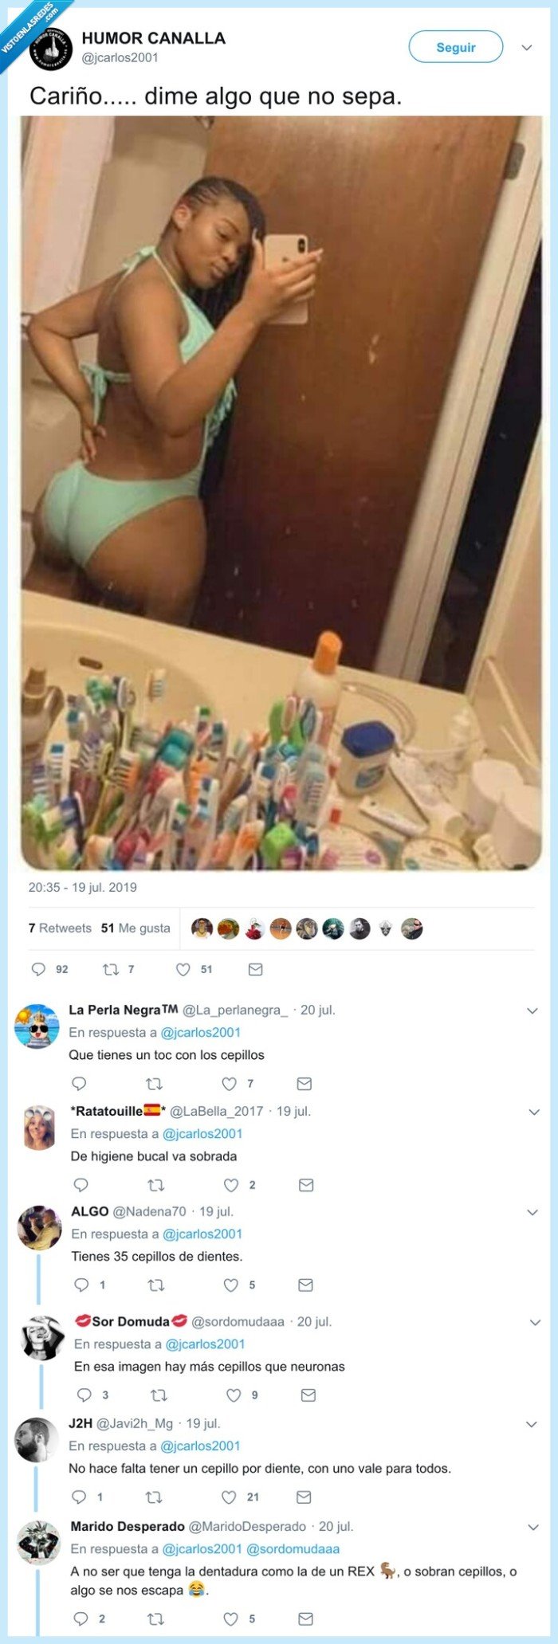Send the main tweet via direct message
The image size is (558, 1644).
[x=255, y=969]
